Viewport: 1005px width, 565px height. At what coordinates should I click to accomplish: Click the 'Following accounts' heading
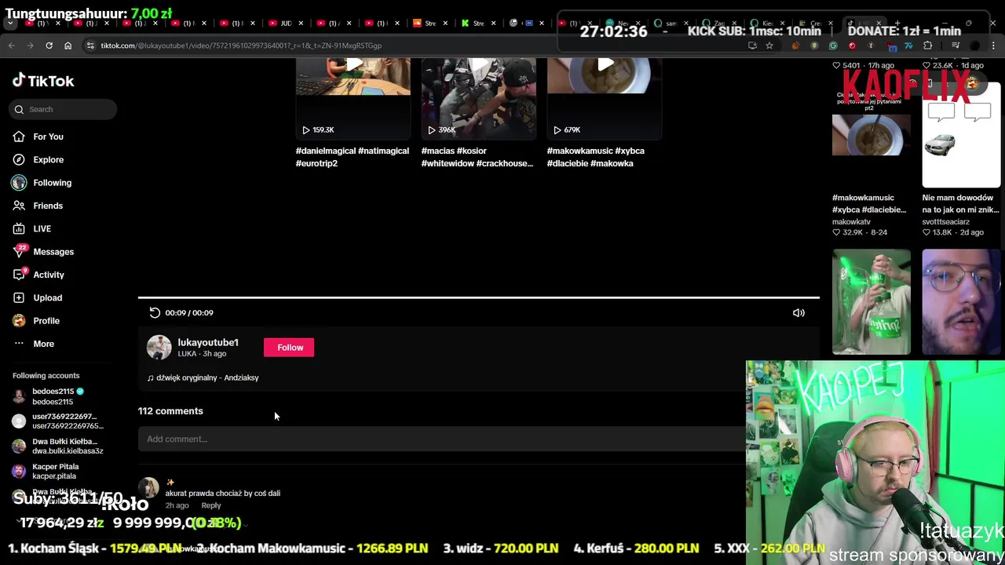[46, 375]
